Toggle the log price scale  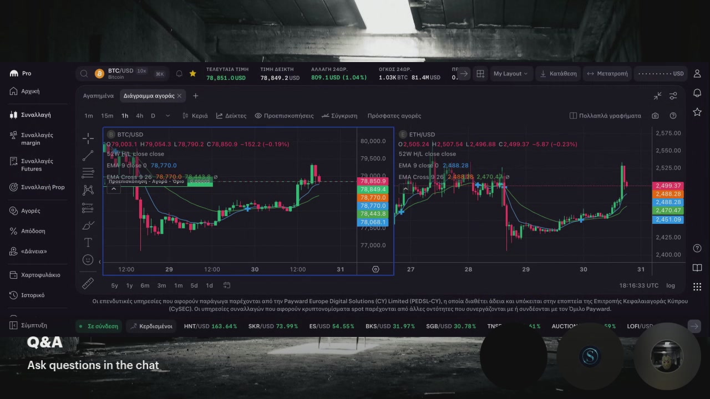[x=671, y=285]
